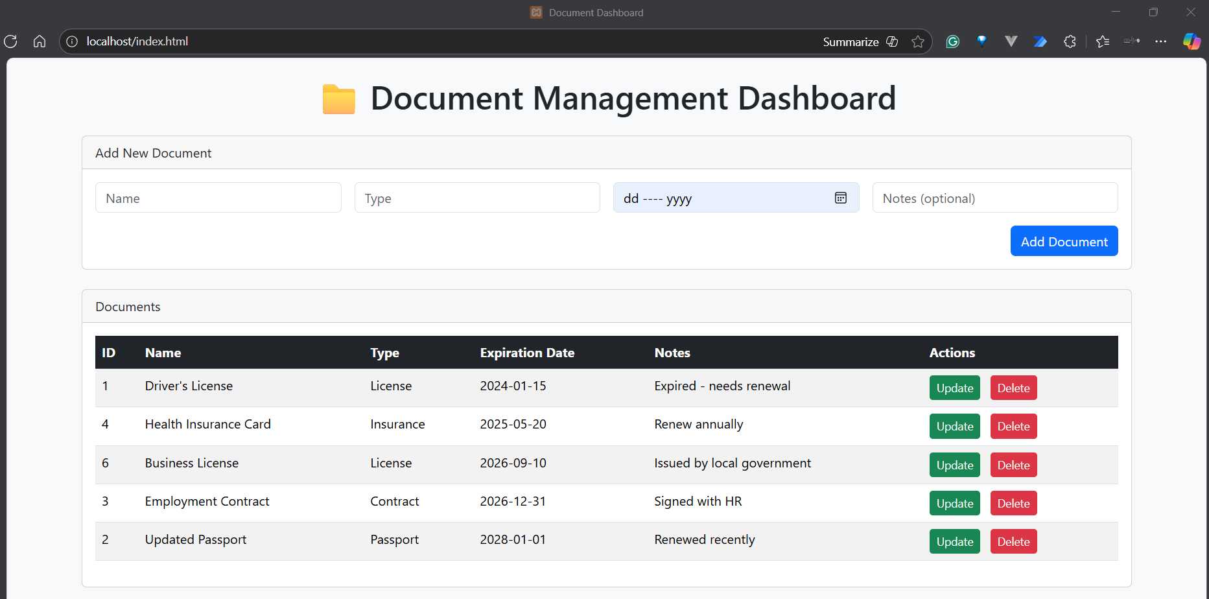Click the date 2028-01-01

pyautogui.click(x=513, y=539)
